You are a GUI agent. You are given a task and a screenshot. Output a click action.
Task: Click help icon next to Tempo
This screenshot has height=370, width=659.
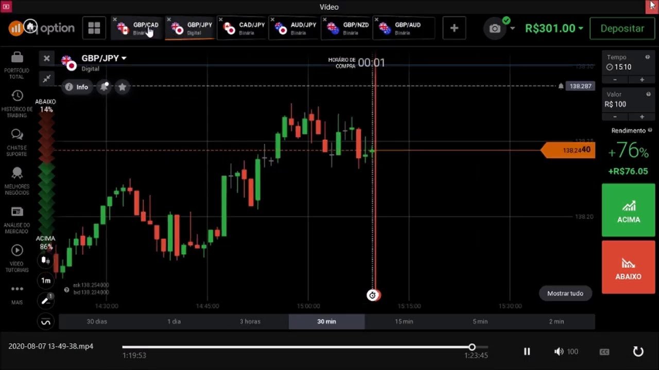[x=648, y=57]
